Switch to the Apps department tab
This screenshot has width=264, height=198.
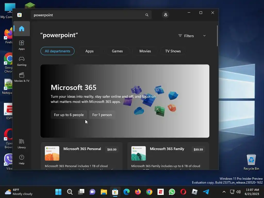tap(89, 51)
